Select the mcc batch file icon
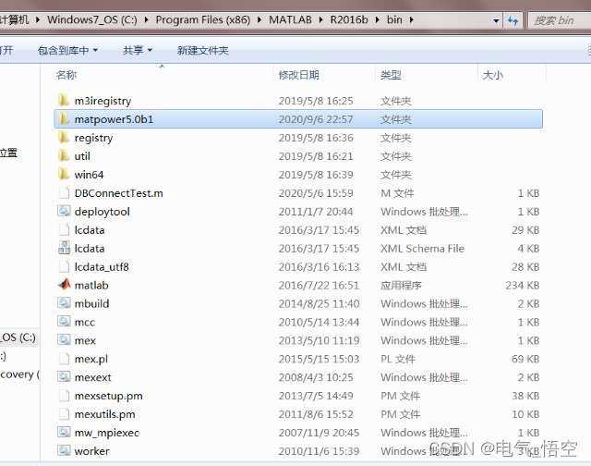 tap(64, 322)
